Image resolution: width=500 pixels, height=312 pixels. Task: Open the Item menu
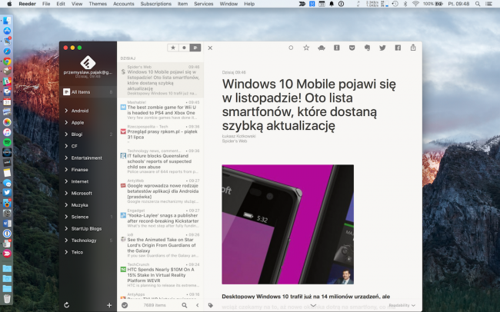[182, 4]
